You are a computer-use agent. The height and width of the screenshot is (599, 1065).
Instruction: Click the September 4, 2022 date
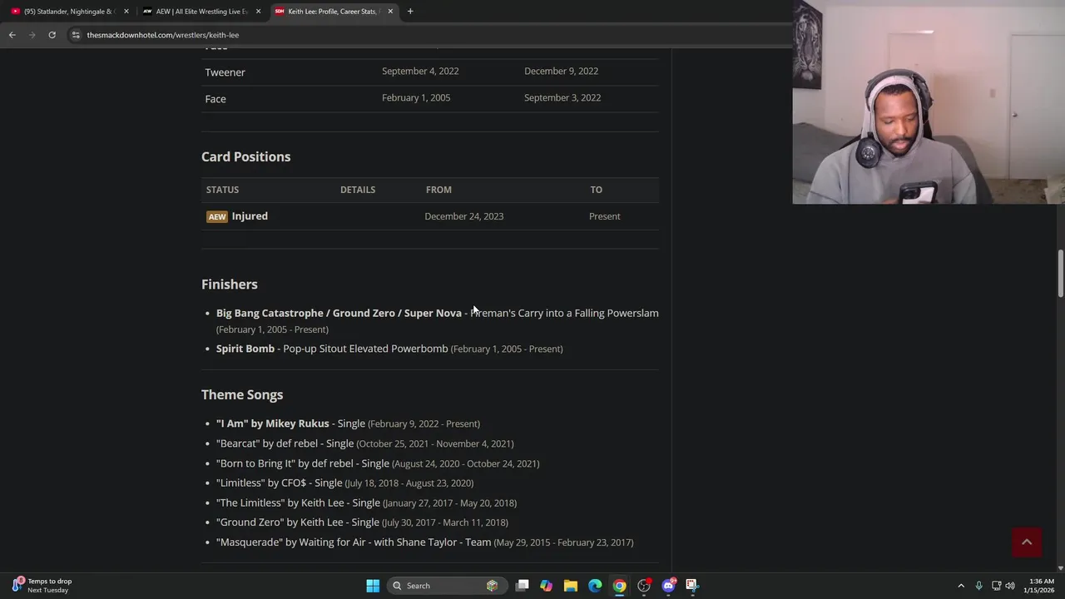(x=420, y=72)
